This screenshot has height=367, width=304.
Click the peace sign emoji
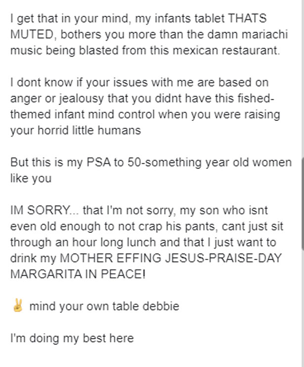(x=17, y=306)
